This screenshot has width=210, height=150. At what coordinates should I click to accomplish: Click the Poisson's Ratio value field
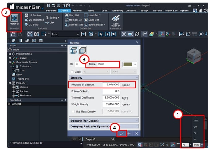(x=111, y=91)
